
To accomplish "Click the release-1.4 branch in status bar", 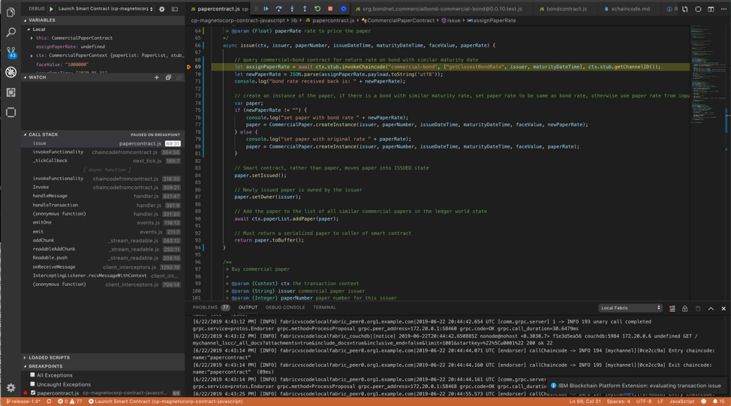I will point(23,401).
